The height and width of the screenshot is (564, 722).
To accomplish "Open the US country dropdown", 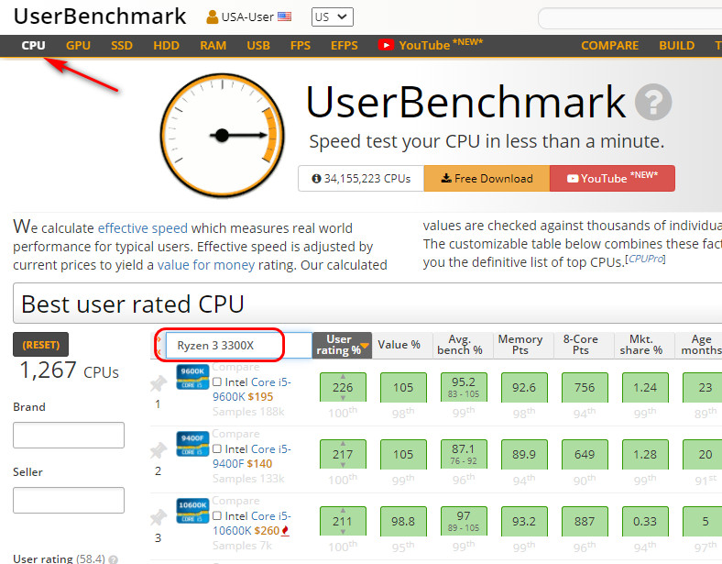I will [332, 17].
